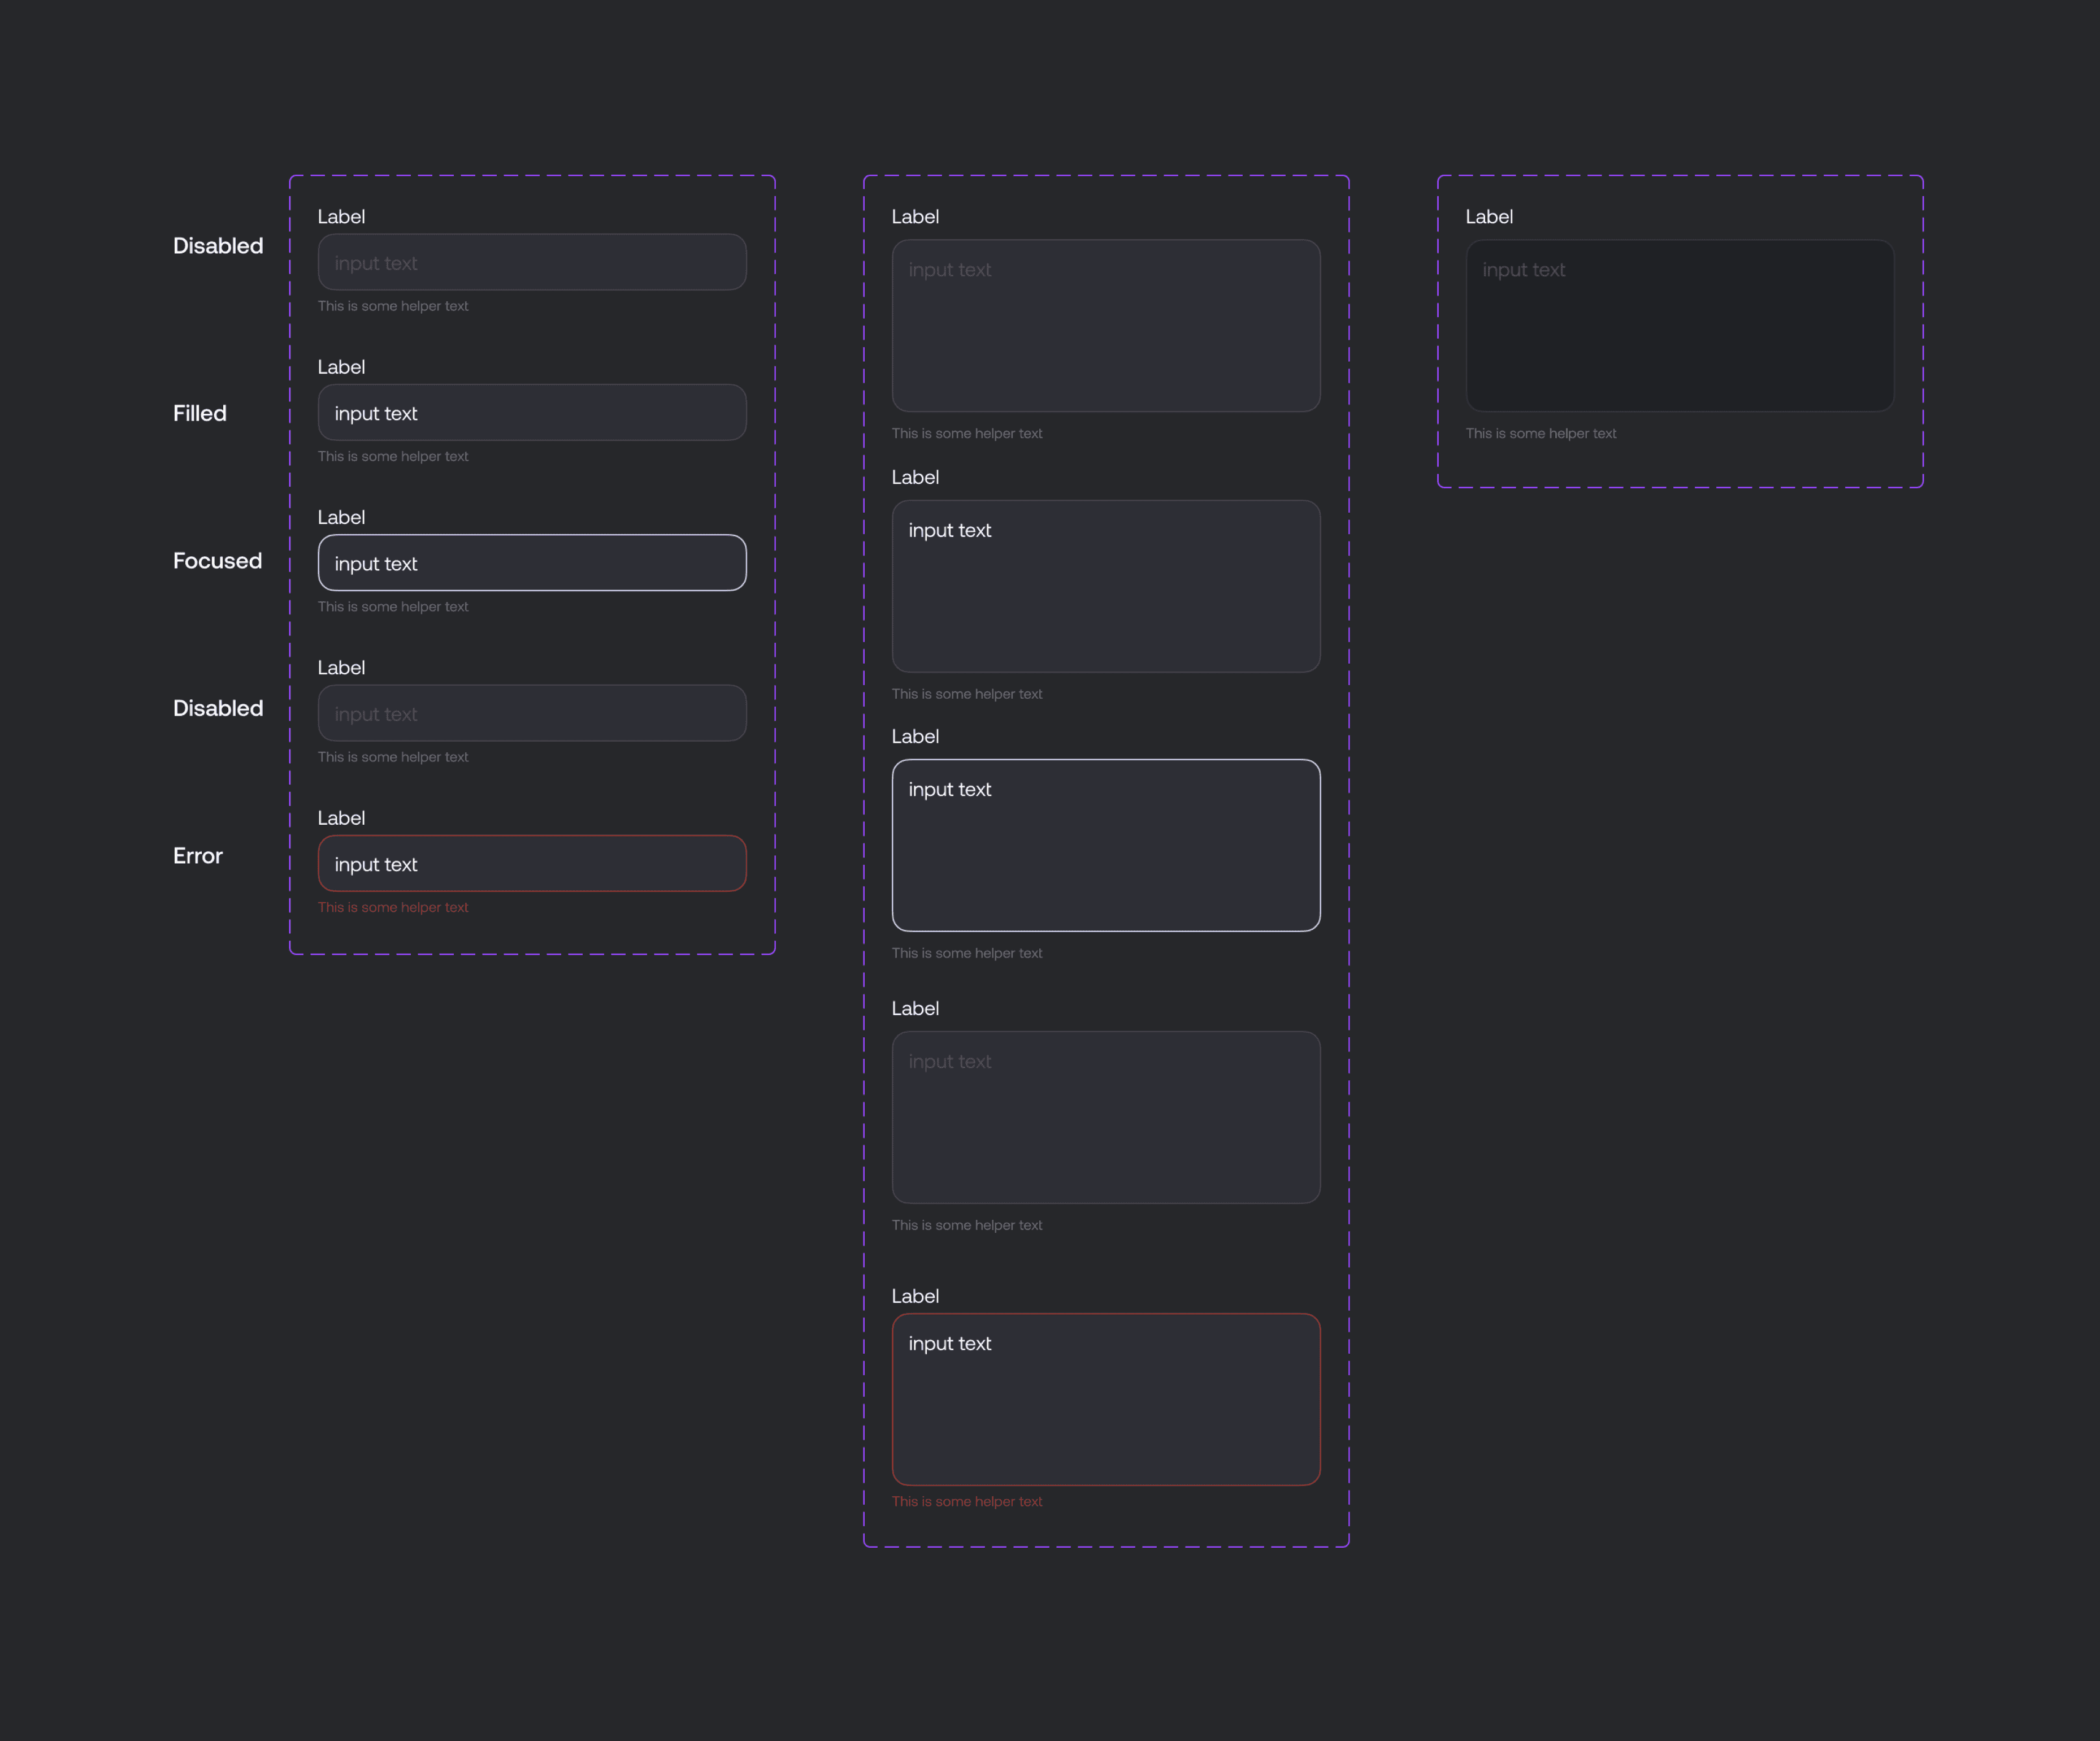The height and width of the screenshot is (1741, 2100).
Task: Select the topmost Disabled state heading
Action: point(218,246)
